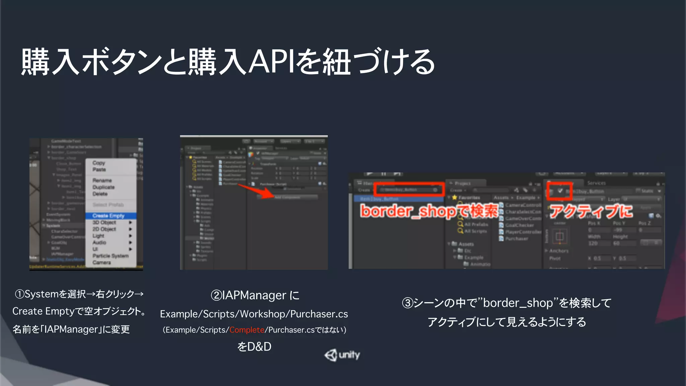Open the 2D Object submenu

pyautogui.click(x=111, y=229)
